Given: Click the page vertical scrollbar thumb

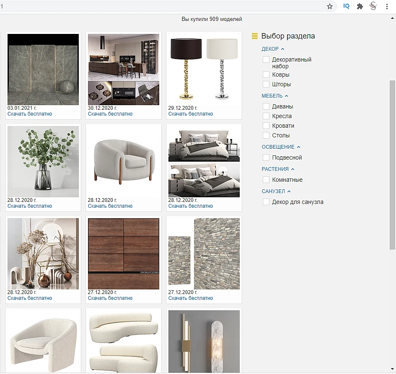Looking at the screenshot, I should (x=392, y=165).
